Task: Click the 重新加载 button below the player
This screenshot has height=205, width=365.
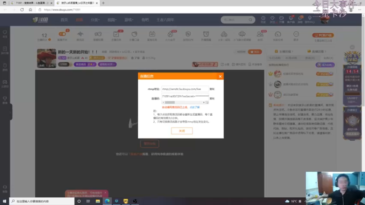Action: (150, 143)
